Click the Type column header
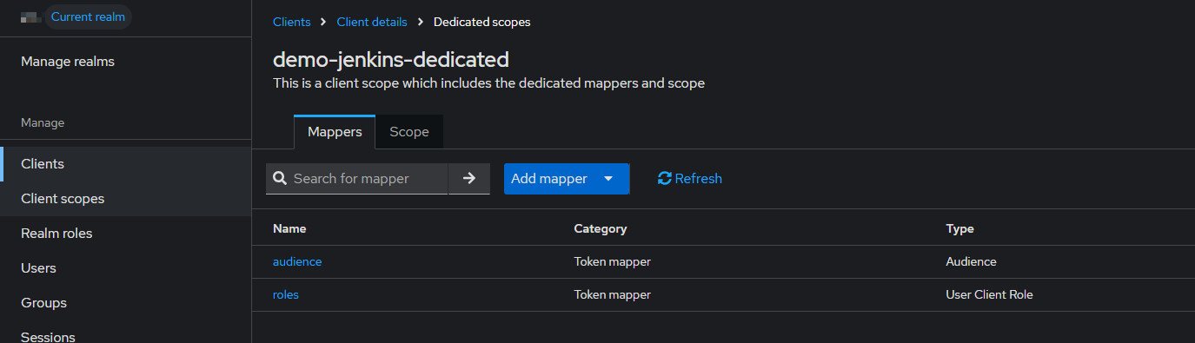The height and width of the screenshot is (343, 1195). point(959,228)
